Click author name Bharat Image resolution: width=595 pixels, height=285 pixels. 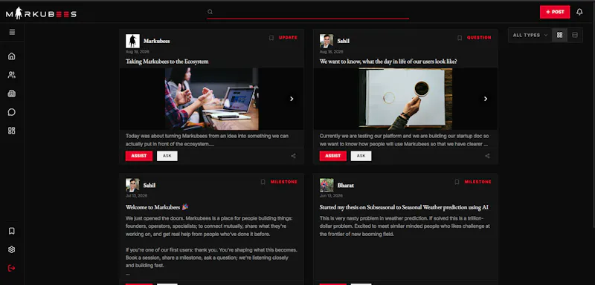346,185
